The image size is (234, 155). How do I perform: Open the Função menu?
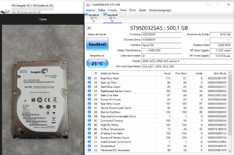[112, 10]
